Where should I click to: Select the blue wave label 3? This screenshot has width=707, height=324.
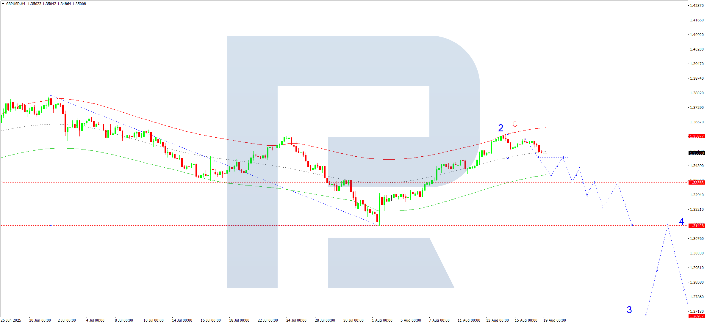[629, 310]
